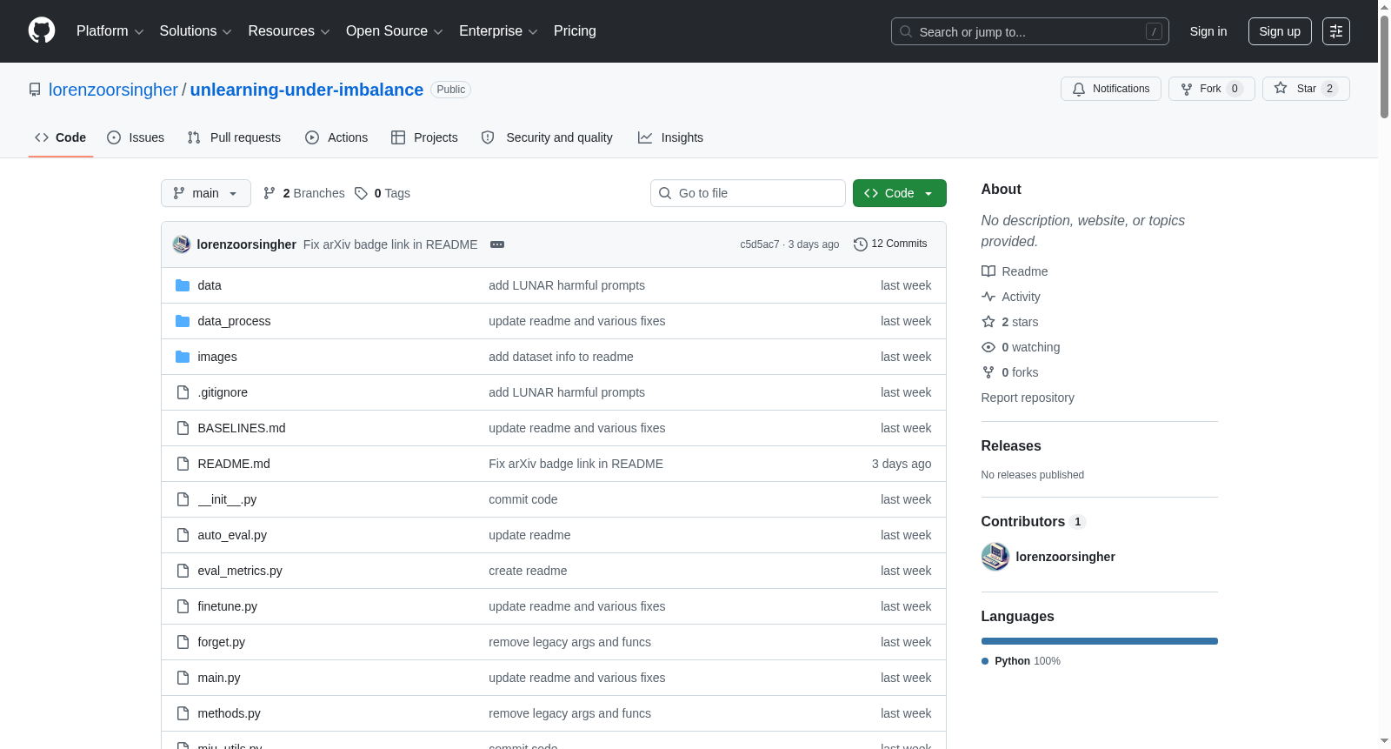Expand the Enterprise menu
The image size is (1391, 749).
tap(498, 31)
